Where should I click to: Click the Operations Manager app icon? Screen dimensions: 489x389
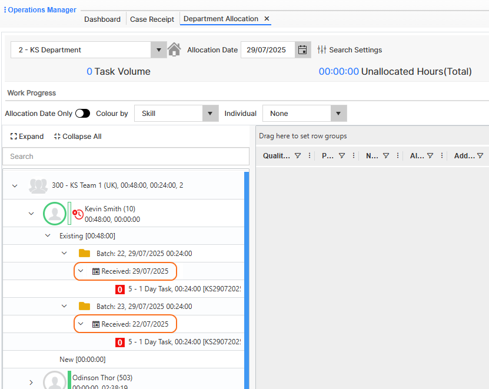tap(5, 9)
